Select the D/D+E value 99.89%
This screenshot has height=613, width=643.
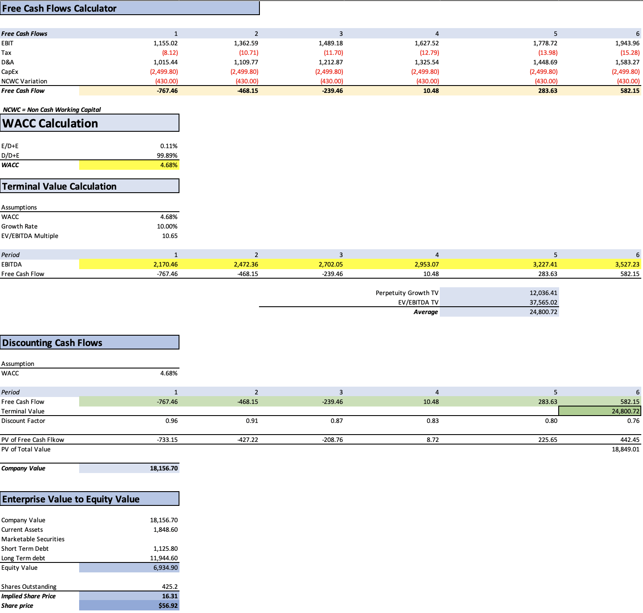point(167,156)
